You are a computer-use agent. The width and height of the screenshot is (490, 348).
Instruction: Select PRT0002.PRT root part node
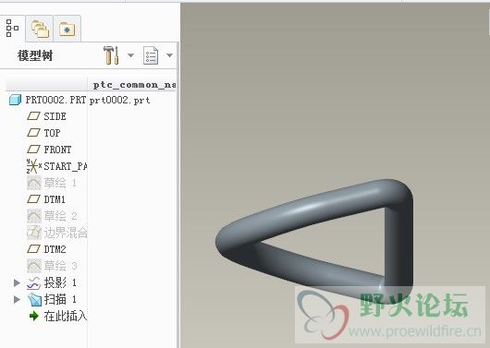[47, 100]
